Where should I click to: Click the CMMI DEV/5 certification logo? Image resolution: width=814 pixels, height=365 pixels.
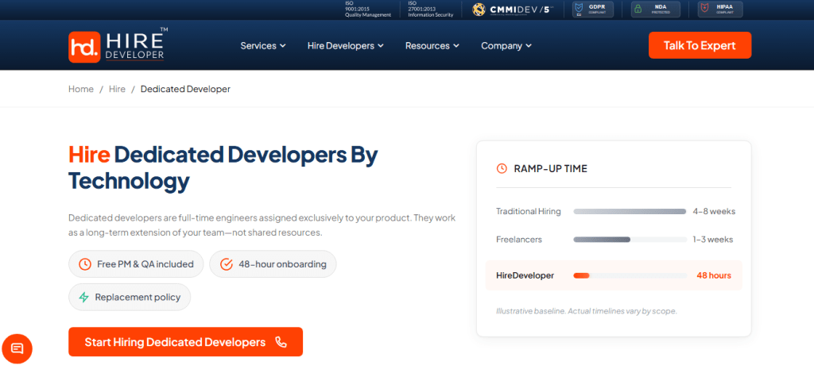pos(513,10)
